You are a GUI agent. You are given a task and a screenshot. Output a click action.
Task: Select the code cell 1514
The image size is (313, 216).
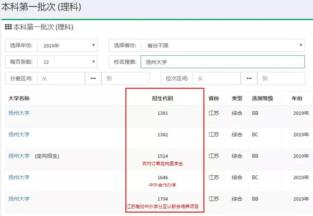pyautogui.click(x=163, y=156)
